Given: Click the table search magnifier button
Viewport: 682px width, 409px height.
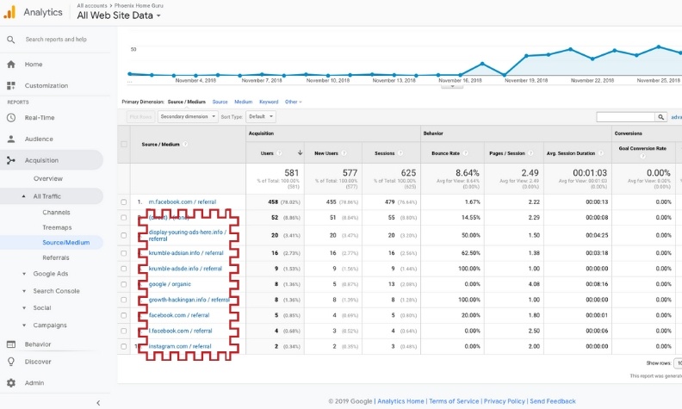Looking at the screenshot, I should click(660, 117).
